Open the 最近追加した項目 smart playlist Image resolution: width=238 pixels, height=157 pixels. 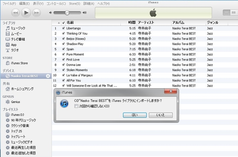click(24, 153)
